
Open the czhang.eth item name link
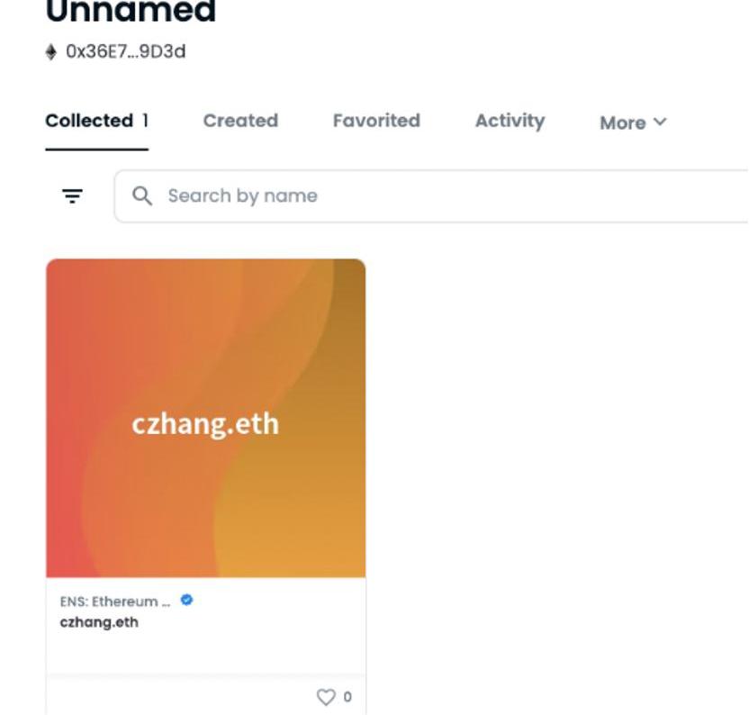tap(99, 622)
